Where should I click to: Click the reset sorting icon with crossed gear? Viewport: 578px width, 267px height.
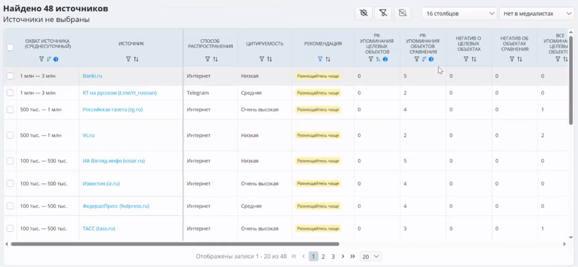363,13
